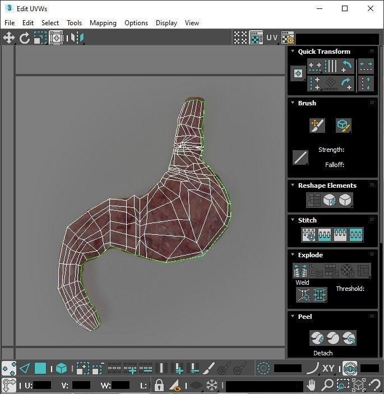Toggle Select by Element UV mode
384x394 pixels.
[62, 369]
